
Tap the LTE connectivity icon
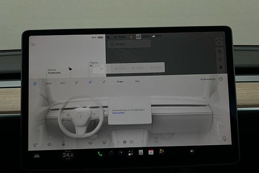[138, 36]
